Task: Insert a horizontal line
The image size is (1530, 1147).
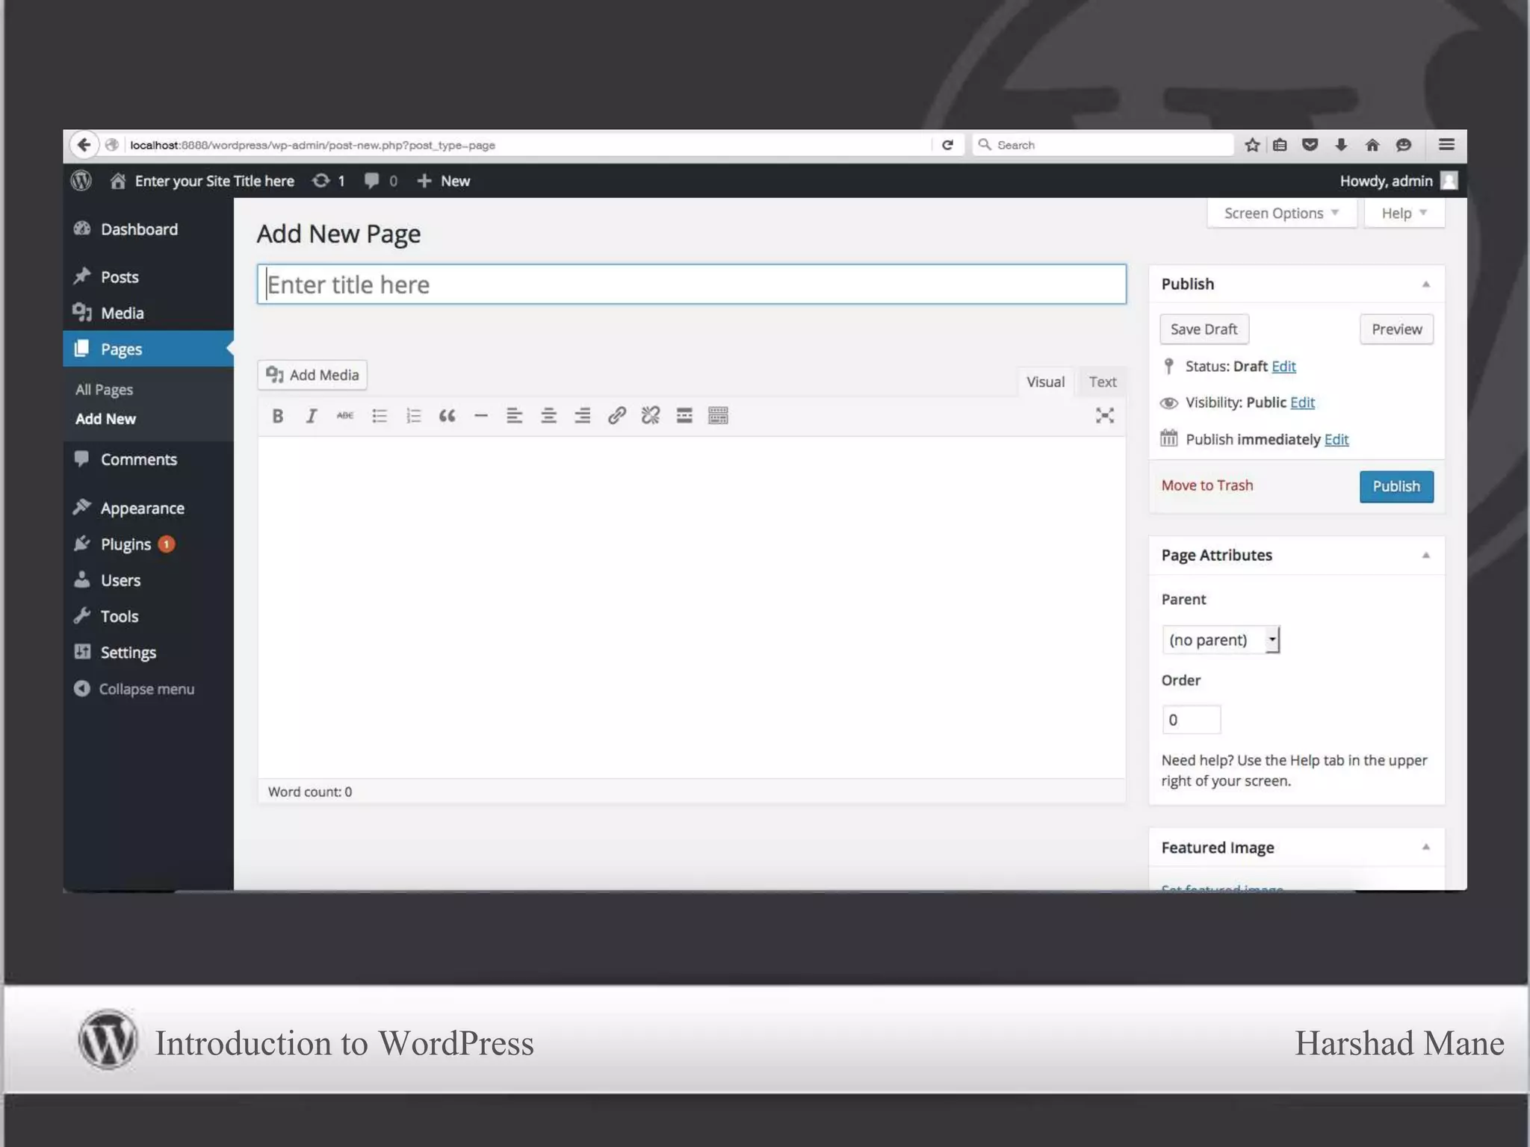Action: pyautogui.click(x=481, y=416)
